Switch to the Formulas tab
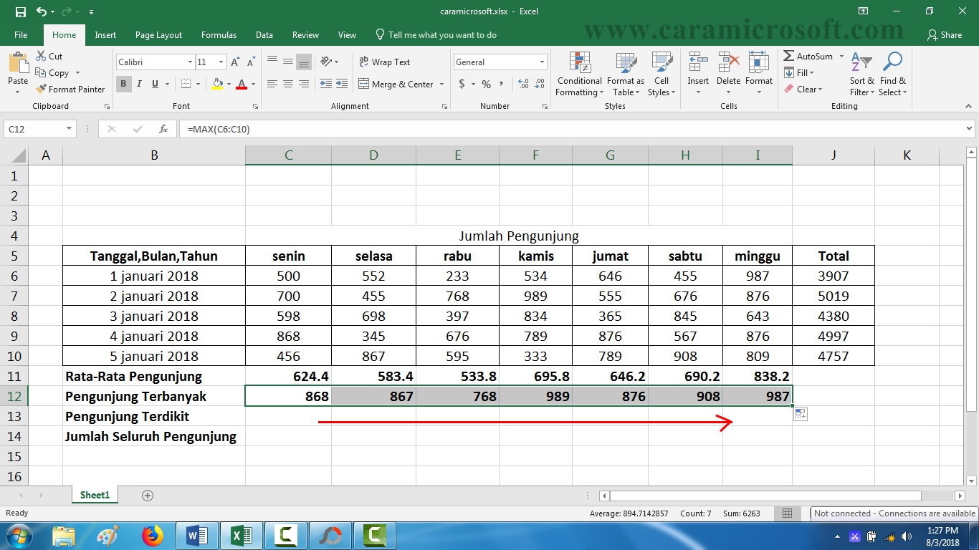Image resolution: width=979 pixels, height=550 pixels. pos(219,35)
